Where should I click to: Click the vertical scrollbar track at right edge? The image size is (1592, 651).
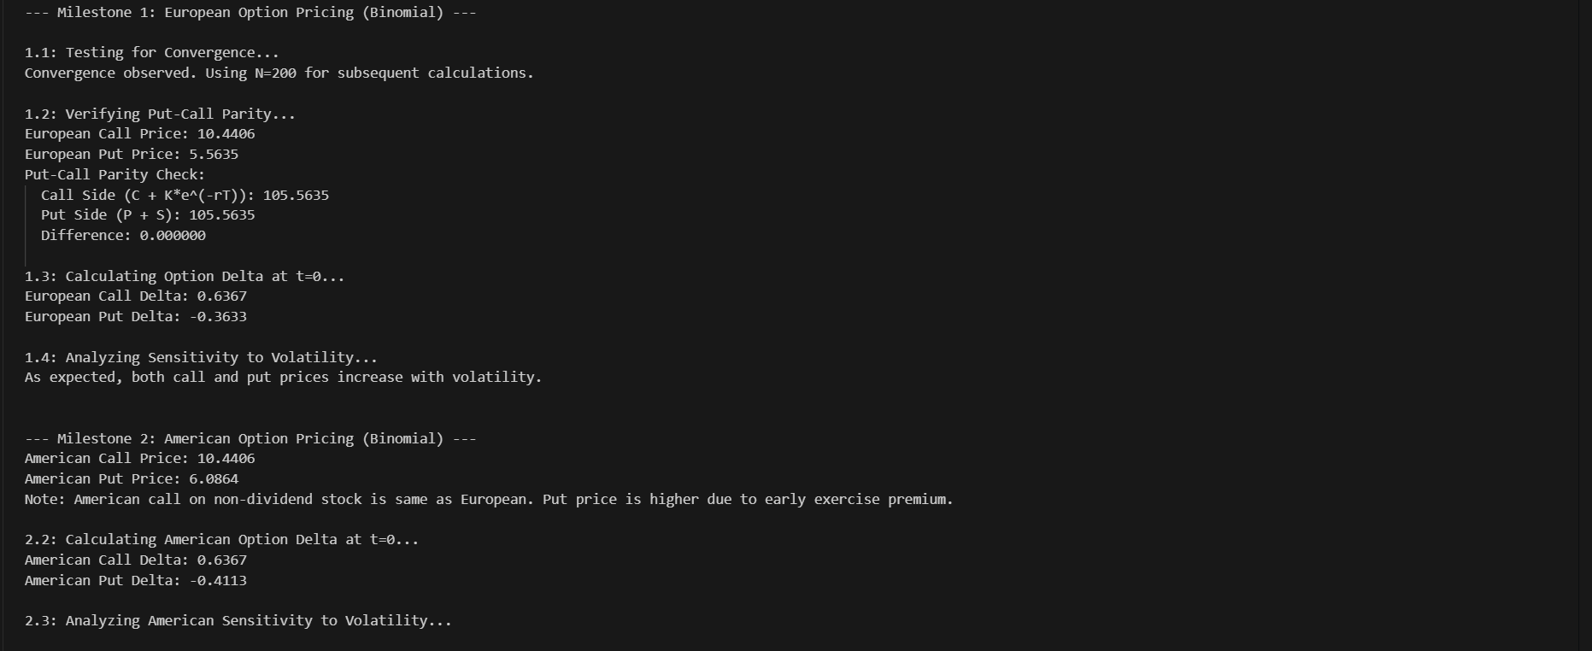(1585, 325)
